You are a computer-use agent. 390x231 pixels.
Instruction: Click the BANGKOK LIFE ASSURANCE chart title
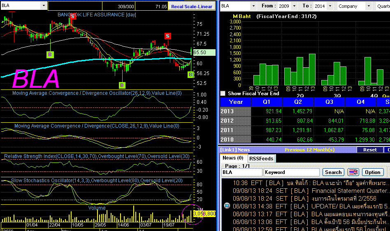point(97,15)
